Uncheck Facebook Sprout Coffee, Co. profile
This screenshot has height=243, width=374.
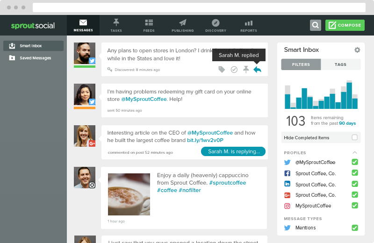click(x=355, y=173)
